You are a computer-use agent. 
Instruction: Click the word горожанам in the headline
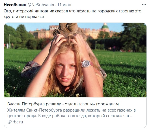point(107,104)
